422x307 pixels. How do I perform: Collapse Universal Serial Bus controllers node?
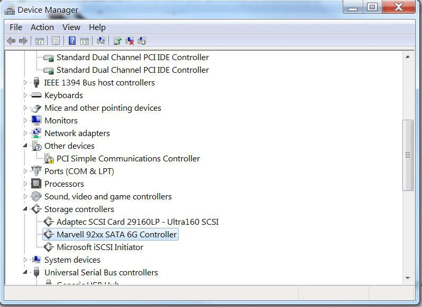pyautogui.click(x=25, y=272)
